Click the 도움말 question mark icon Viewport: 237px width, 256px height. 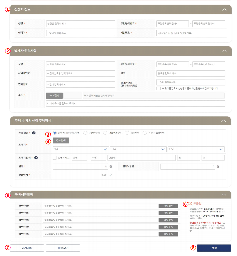(190, 204)
